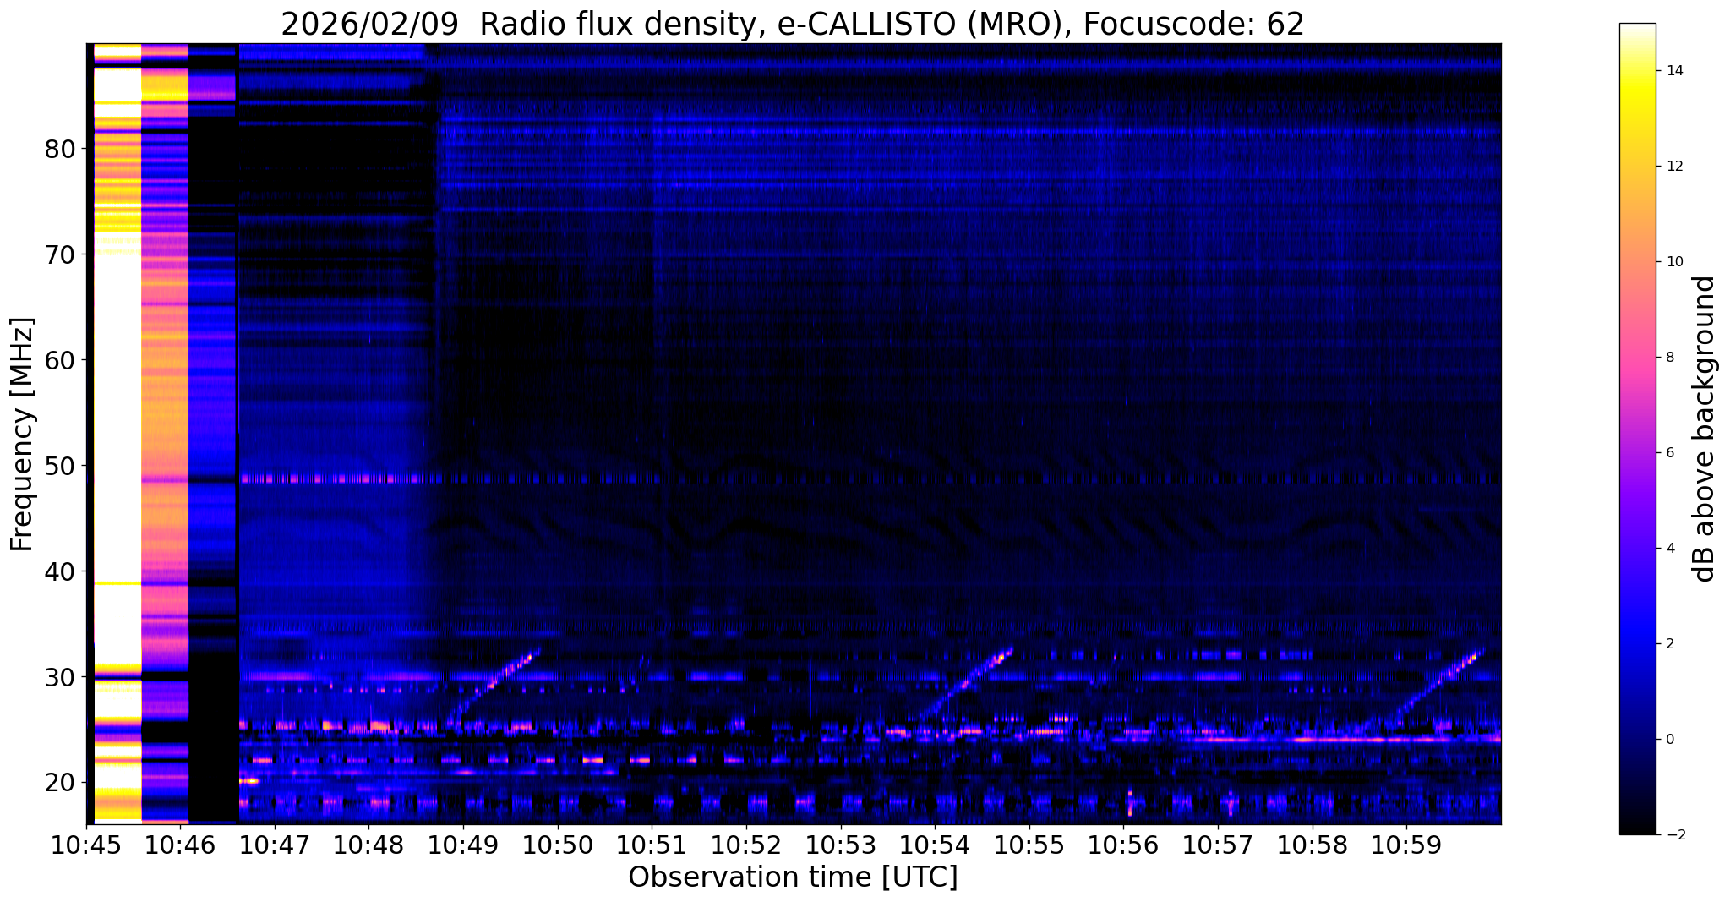The width and height of the screenshot is (1730, 902).
Task: Click the colorbar tick value 10
Action: [x=1674, y=262]
